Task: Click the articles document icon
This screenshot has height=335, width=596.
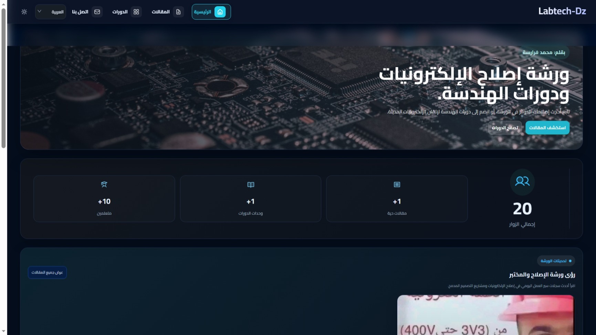Action: tap(178, 12)
